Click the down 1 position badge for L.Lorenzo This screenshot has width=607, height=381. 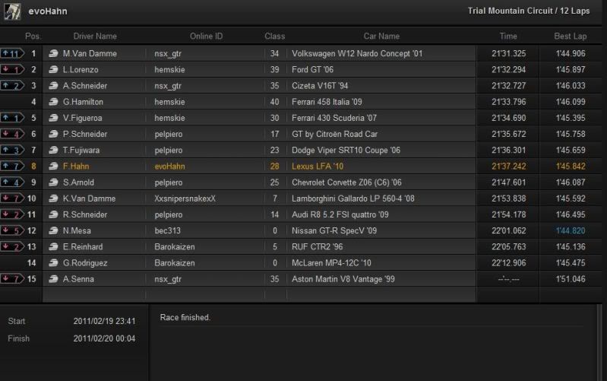click(12, 70)
